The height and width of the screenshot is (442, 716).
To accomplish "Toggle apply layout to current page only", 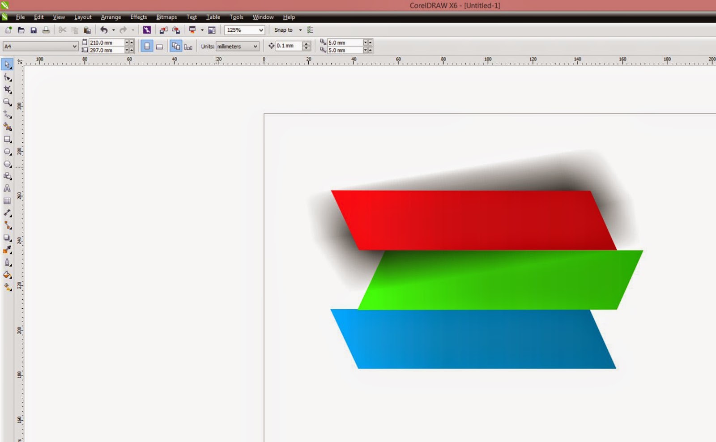I will pyautogui.click(x=188, y=46).
